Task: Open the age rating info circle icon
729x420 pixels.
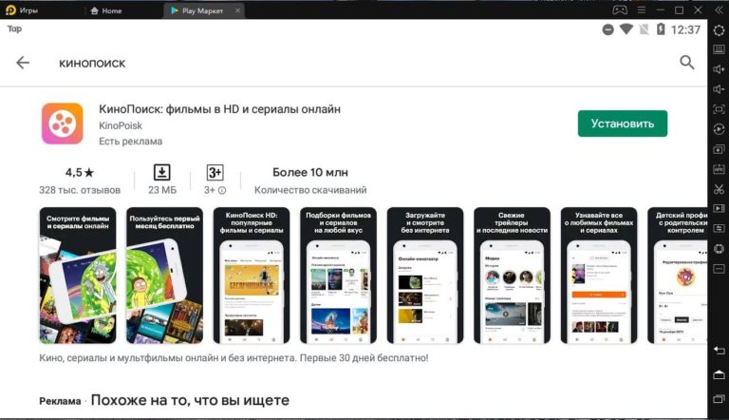Action: point(222,190)
